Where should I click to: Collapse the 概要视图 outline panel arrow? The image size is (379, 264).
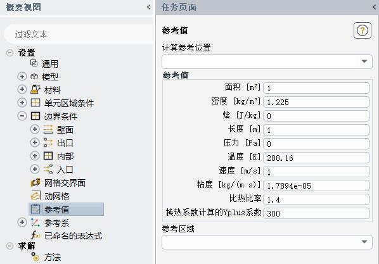click(149, 7)
